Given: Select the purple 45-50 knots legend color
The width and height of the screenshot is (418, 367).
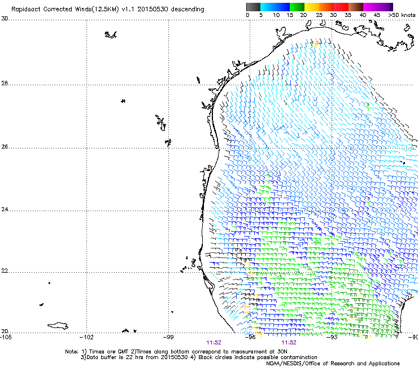Looking at the screenshot, I should point(385,7).
